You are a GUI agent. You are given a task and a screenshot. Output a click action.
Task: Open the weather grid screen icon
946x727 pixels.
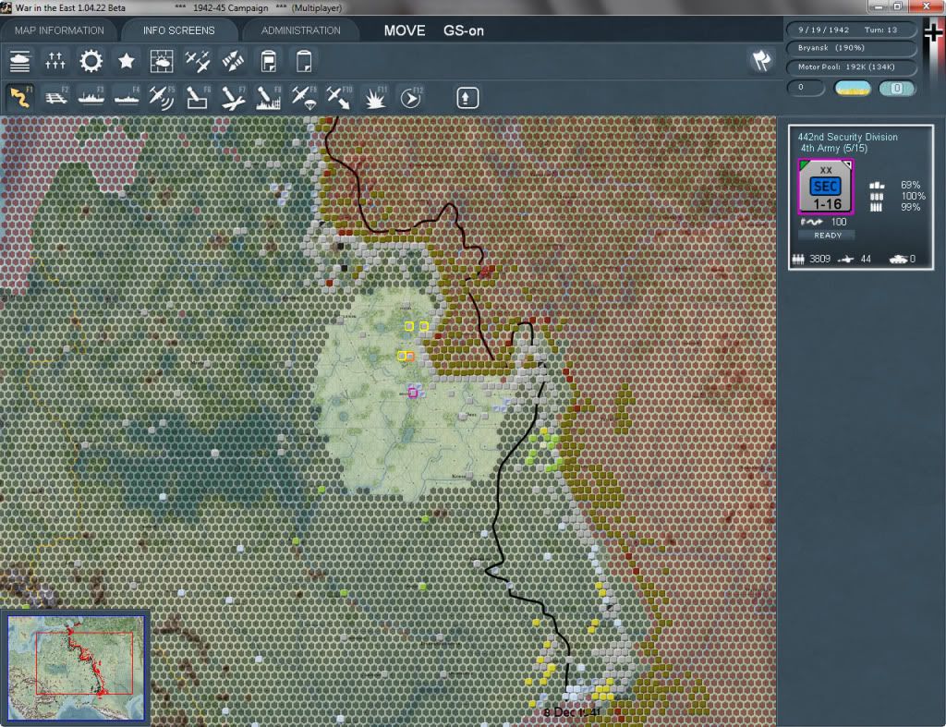click(x=161, y=61)
